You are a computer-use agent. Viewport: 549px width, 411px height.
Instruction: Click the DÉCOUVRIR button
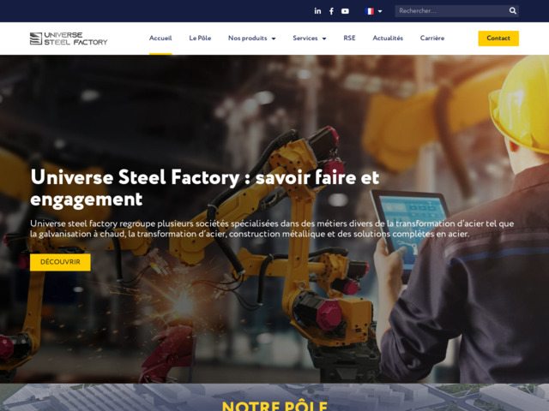click(x=60, y=262)
